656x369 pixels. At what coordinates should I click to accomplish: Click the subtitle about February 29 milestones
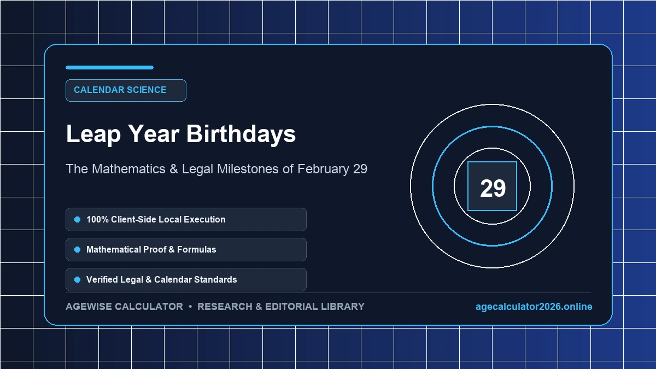coord(216,169)
